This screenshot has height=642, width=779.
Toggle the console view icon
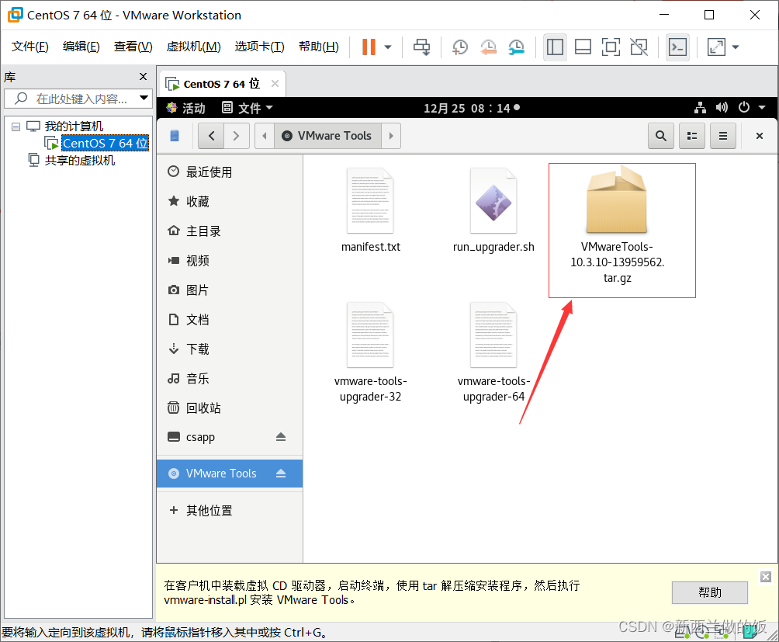(x=677, y=47)
